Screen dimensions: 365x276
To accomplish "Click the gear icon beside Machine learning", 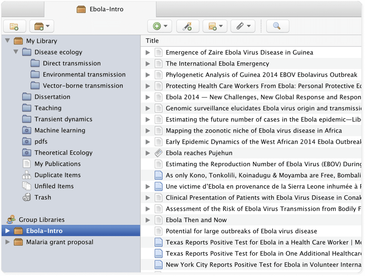I will pos(27,130).
